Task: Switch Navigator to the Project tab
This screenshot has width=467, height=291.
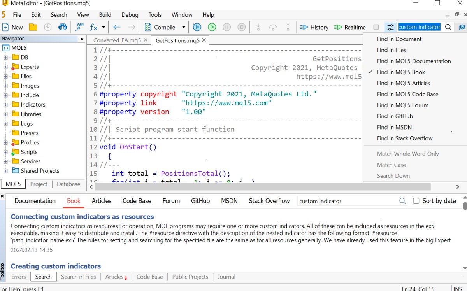Action: [39, 184]
